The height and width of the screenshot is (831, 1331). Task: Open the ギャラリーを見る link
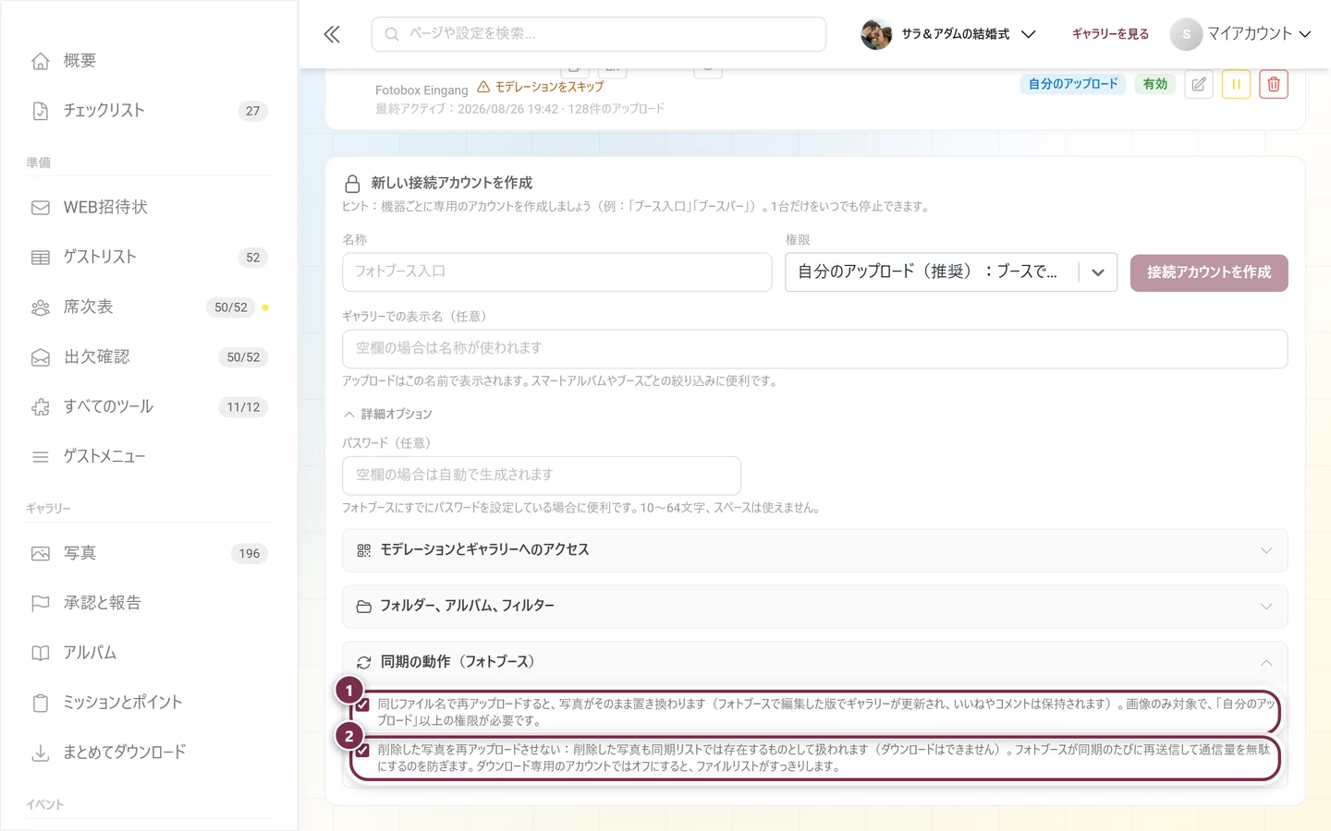pyautogui.click(x=1110, y=34)
